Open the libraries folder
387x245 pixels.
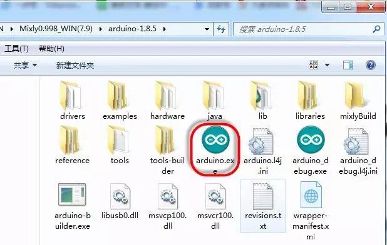click(310, 101)
